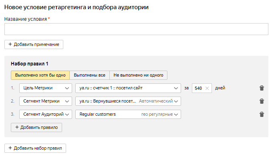Click 'Добавить примечание' button

click(34, 44)
